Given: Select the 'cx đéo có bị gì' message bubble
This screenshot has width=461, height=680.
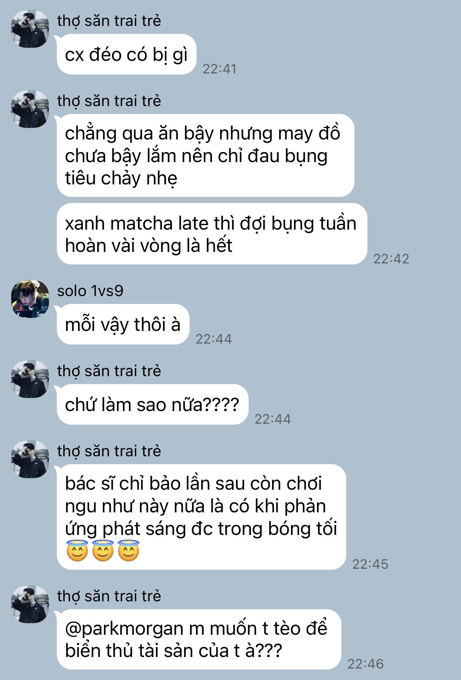Looking at the screenshot, I should 126,54.
